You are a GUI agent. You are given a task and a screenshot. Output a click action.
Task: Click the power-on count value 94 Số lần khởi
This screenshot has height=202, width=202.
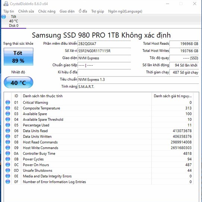click(184, 65)
